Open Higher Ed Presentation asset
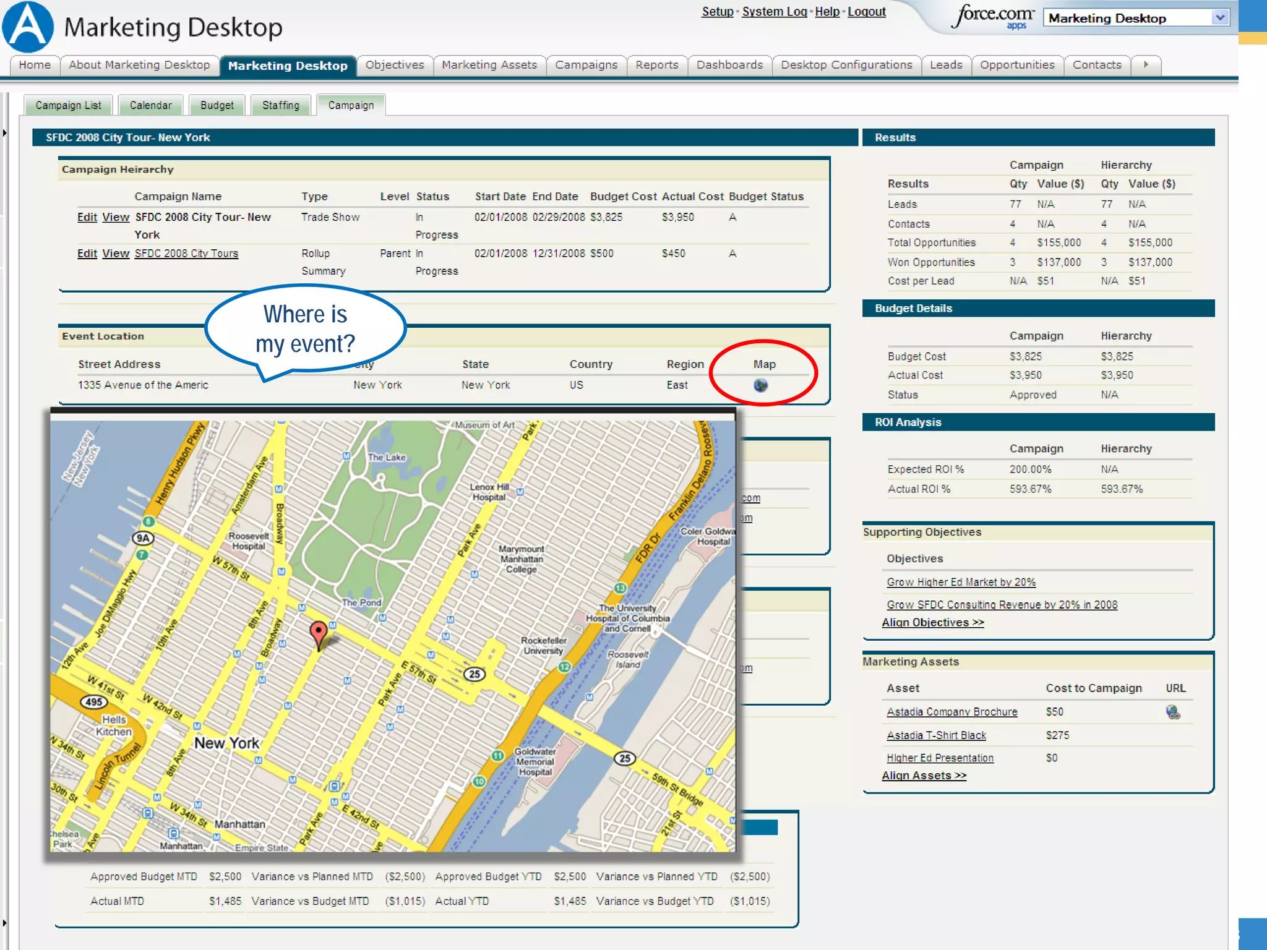Screen dimensions: 1267x950 pyautogui.click(x=940, y=758)
